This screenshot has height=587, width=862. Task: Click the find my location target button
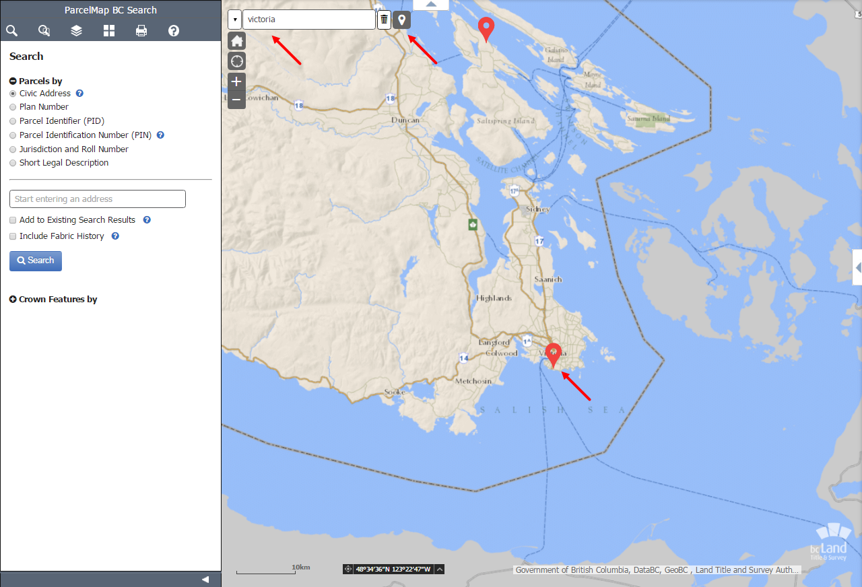pos(236,61)
